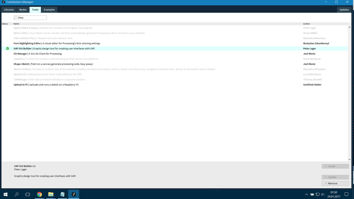Launch Google Chrome from taskbar
The height and width of the screenshot is (199, 354).
(40, 194)
